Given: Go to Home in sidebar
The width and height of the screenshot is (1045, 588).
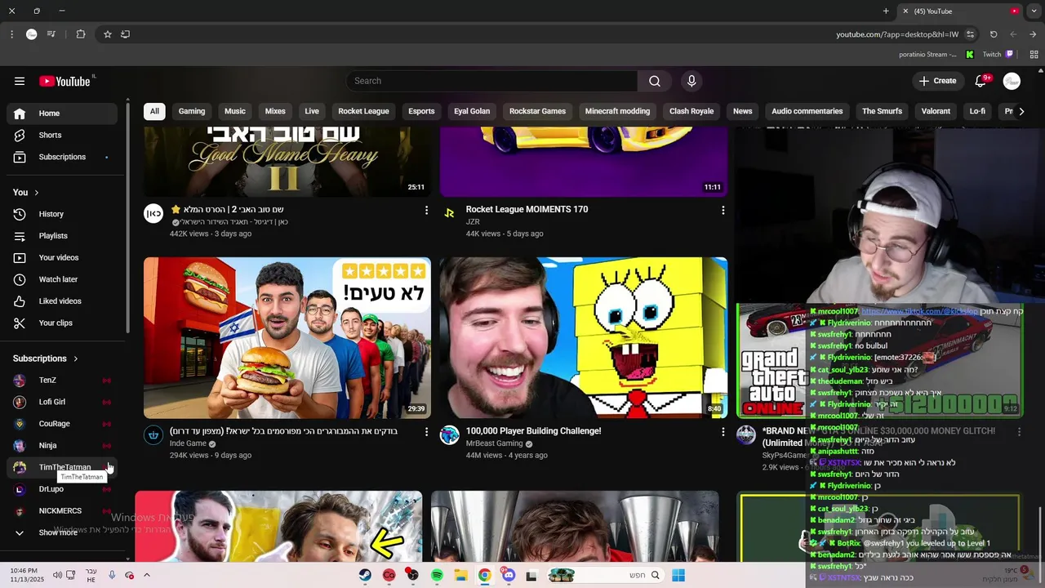Looking at the screenshot, I should click(62, 114).
